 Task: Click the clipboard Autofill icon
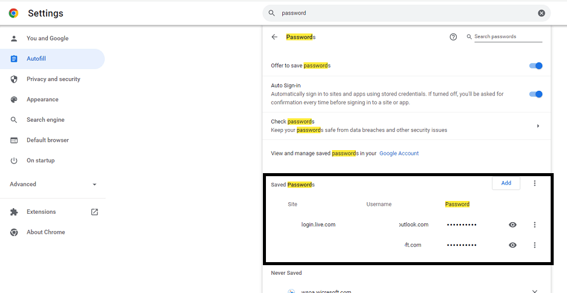click(14, 59)
